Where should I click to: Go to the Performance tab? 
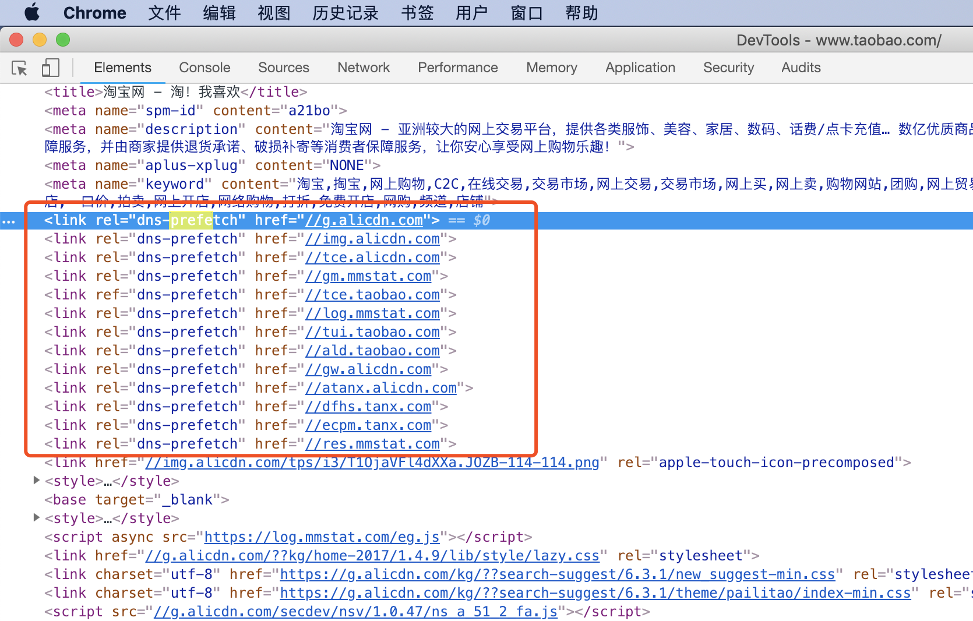point(458,68)
